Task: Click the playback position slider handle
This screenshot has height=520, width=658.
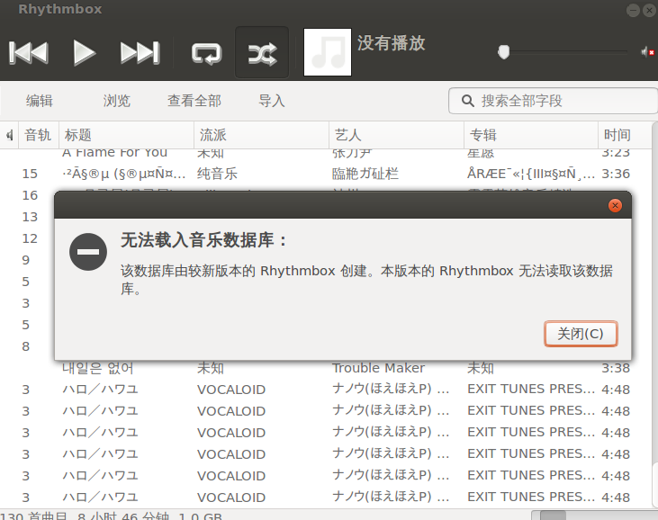Action: [503, 52]
